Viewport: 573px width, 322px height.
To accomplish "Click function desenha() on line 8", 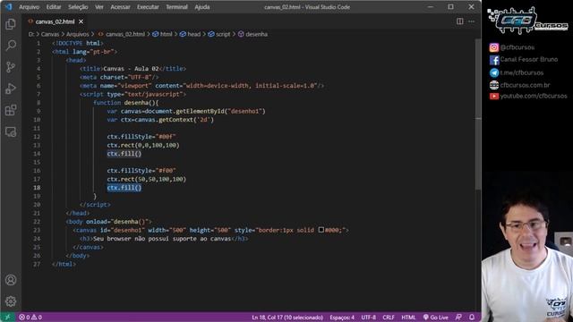I will 126,103.
